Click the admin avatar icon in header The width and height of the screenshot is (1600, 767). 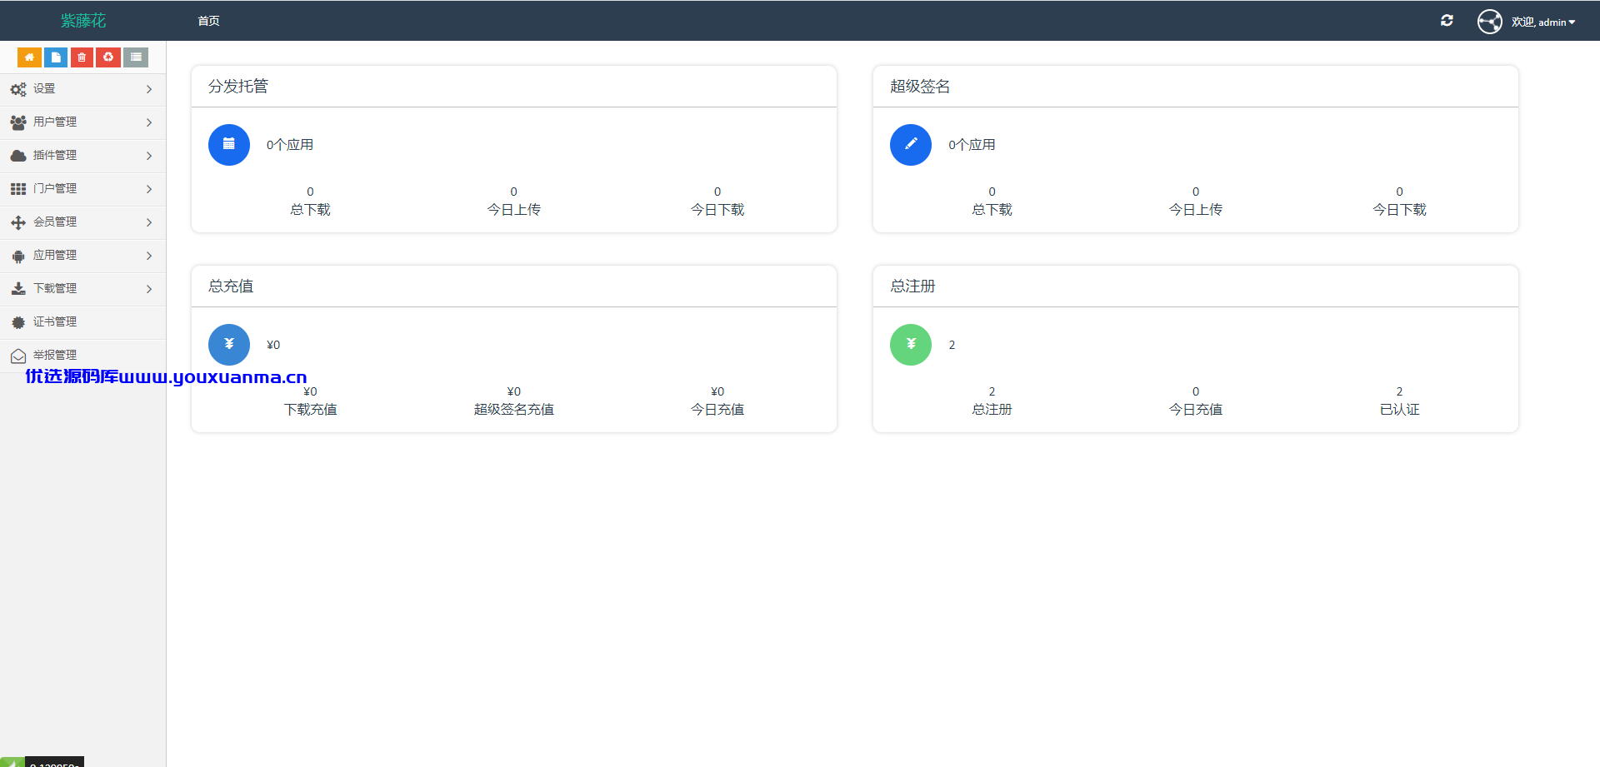1490,22
